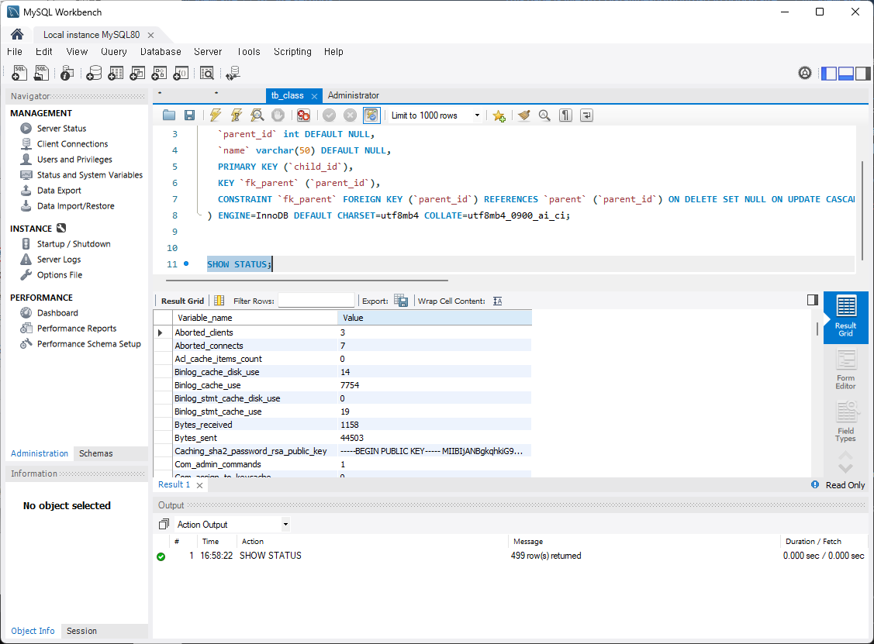The width and height of the screenshot is (874, 644).
Task: Switch to Form Editor view
Action: coord(845,370)
